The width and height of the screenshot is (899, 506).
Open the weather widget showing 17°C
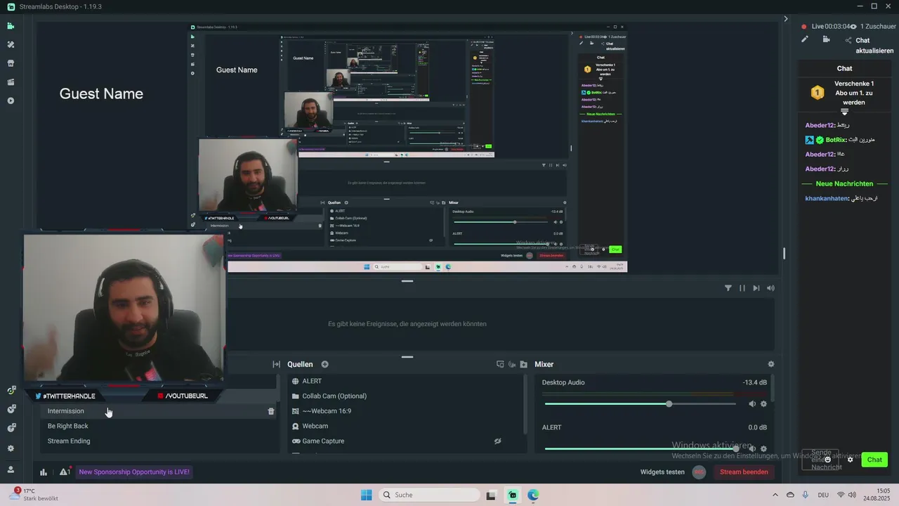[34, 495]
